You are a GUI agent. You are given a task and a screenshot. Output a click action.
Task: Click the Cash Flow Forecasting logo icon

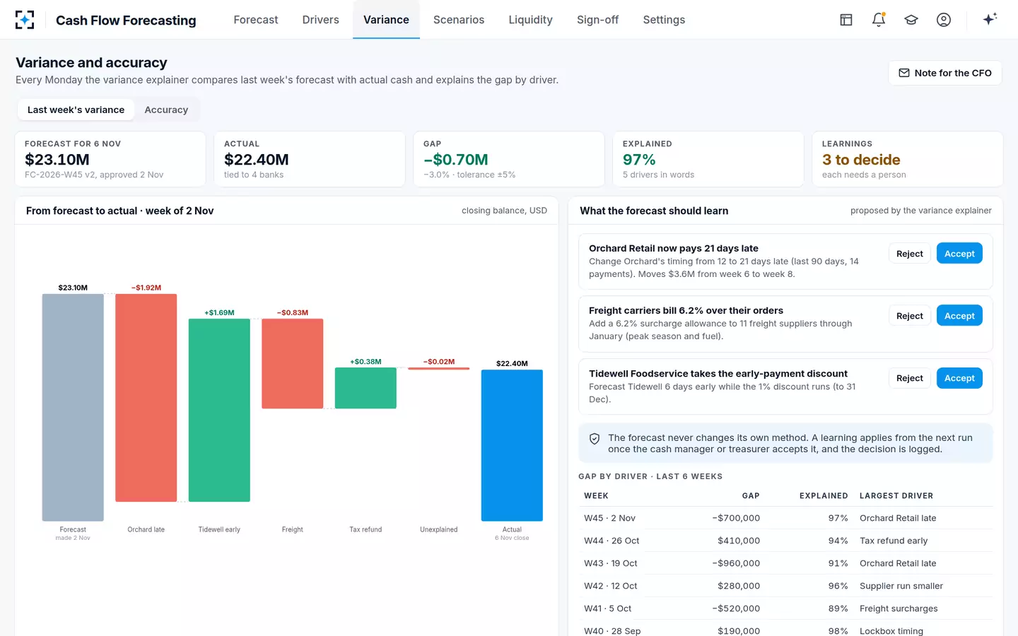25,20
